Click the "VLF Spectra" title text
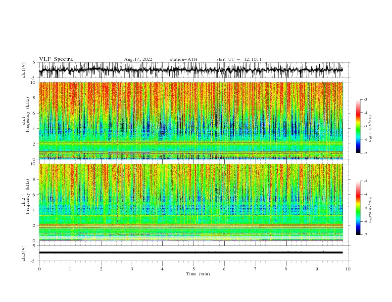Screen dimensions: 392x302 click(x=56, y=59)
